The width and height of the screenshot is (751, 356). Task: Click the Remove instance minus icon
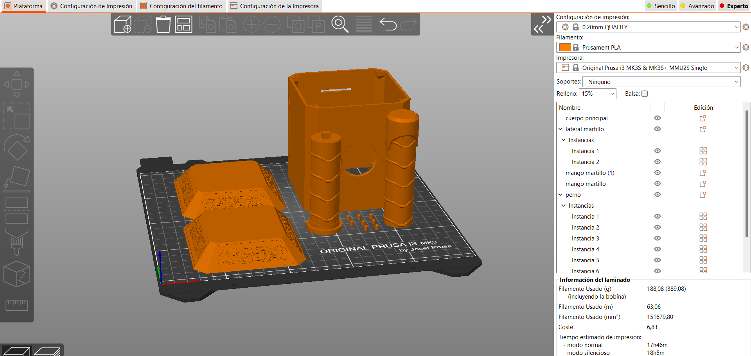[x=272, y=24]
